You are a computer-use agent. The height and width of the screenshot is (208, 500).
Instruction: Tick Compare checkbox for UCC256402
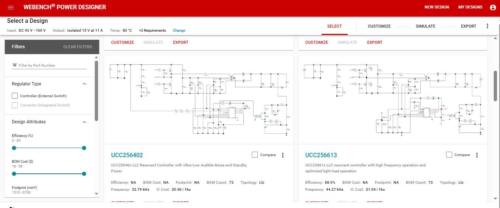[255, 155]
